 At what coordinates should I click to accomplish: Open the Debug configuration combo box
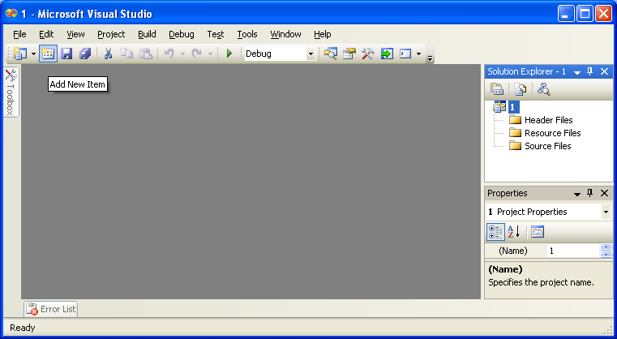point(280,54)
